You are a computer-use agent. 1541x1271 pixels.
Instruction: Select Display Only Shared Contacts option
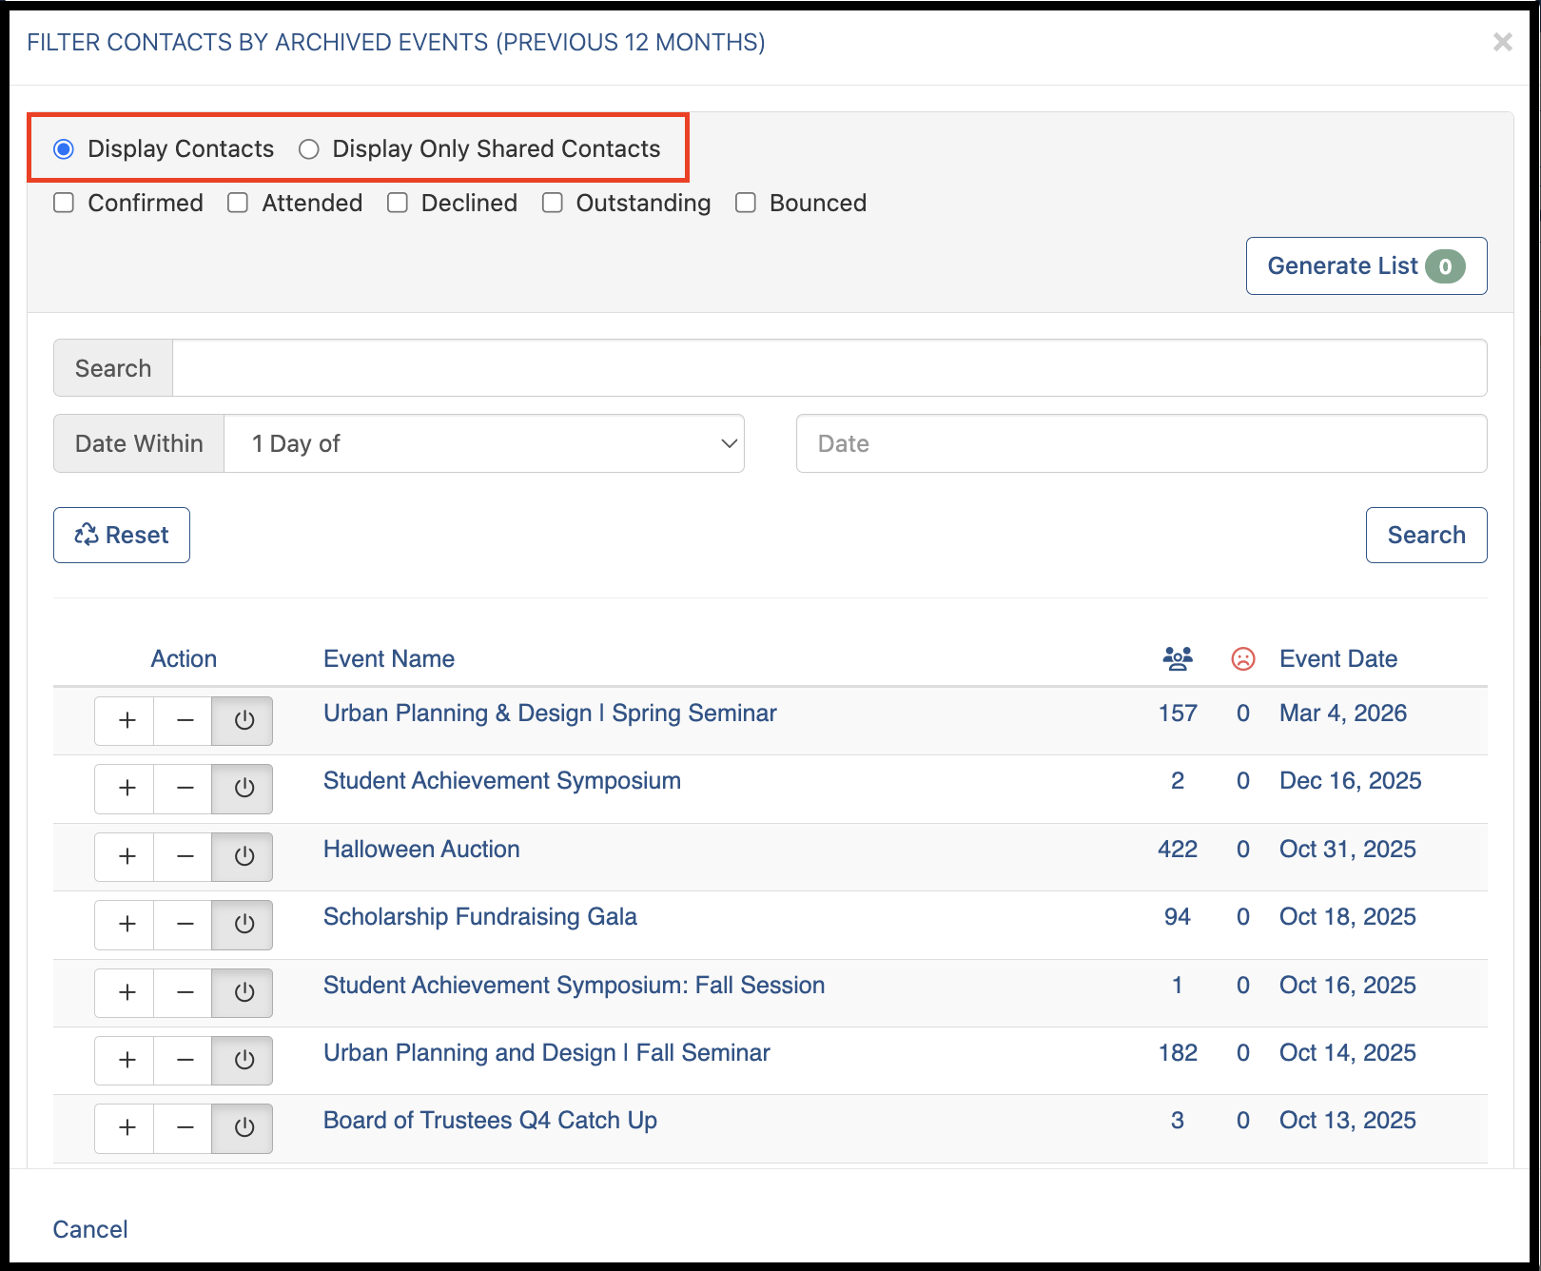[309, 149]
